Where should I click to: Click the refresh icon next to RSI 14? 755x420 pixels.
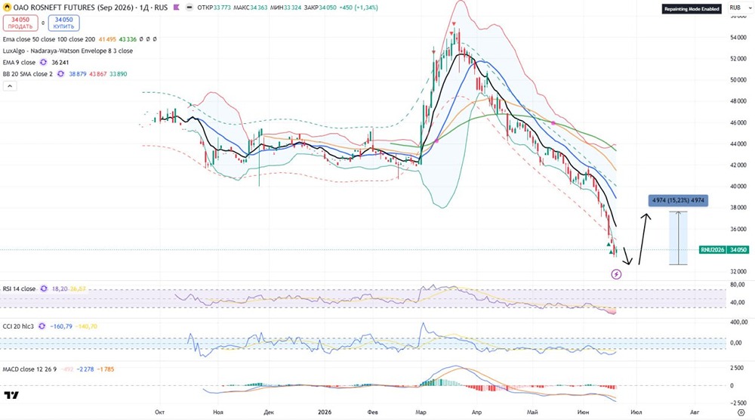click(x=44, y=289)
